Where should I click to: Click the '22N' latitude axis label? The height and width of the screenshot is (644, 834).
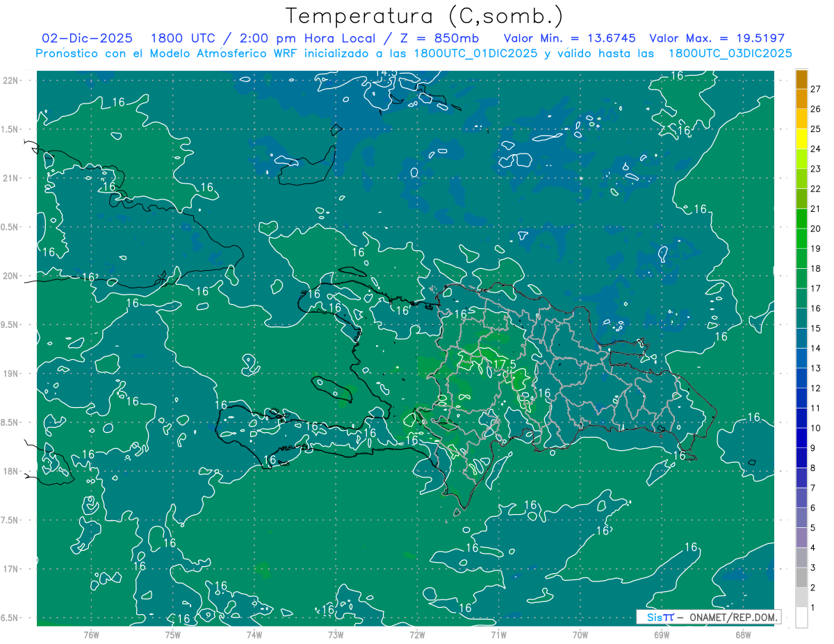10,81
